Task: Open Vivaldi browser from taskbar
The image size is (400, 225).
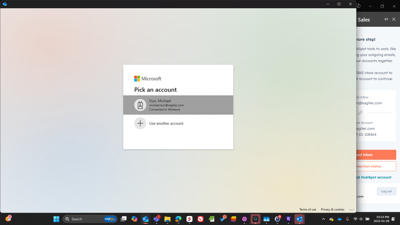Action: click(200, 219)
